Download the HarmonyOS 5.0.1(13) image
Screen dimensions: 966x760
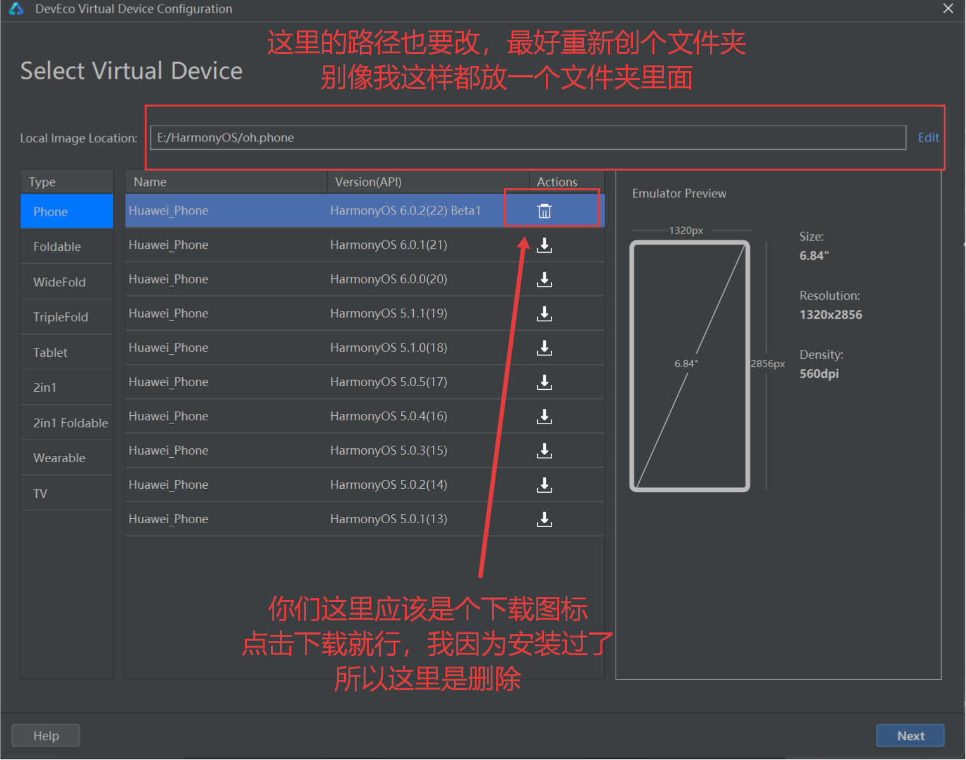point(545,520)
